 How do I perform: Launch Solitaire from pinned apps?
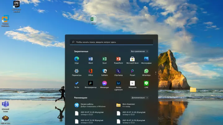click(104, 72)
